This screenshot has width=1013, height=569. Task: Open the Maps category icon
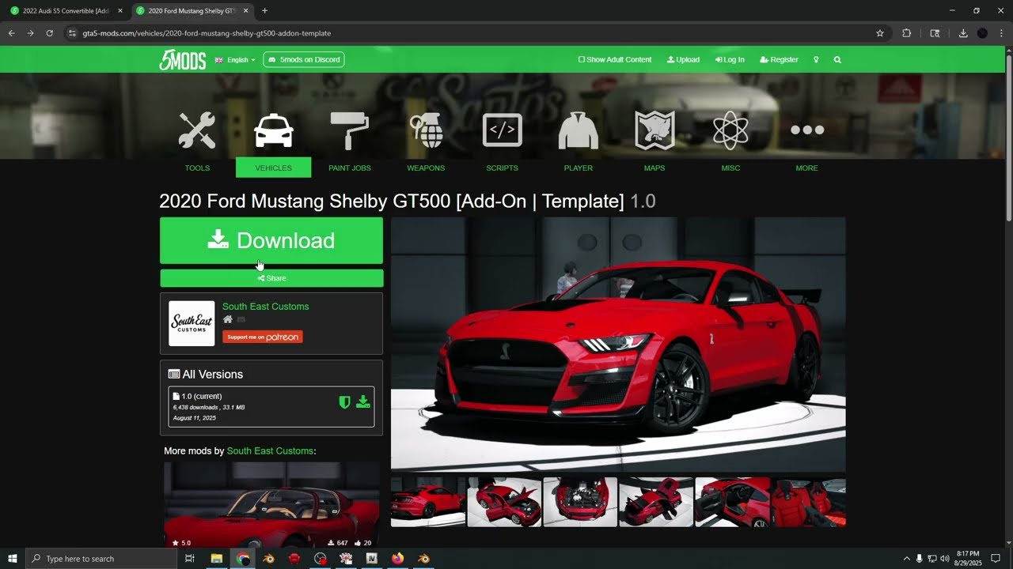tap(654, 130)
